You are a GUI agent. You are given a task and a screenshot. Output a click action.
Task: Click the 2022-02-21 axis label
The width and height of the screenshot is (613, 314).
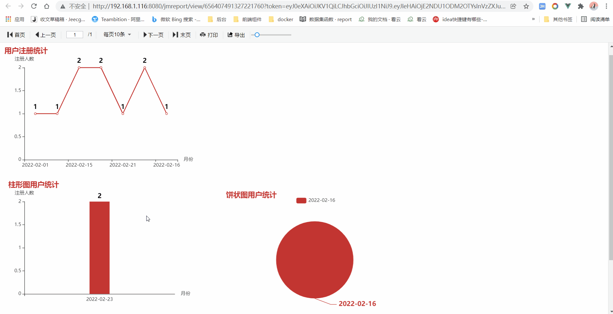click(x=123, y=165)
